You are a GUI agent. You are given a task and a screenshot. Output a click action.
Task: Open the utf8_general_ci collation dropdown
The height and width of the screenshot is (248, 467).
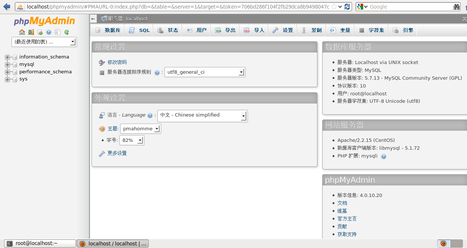[x=205, y=72]
